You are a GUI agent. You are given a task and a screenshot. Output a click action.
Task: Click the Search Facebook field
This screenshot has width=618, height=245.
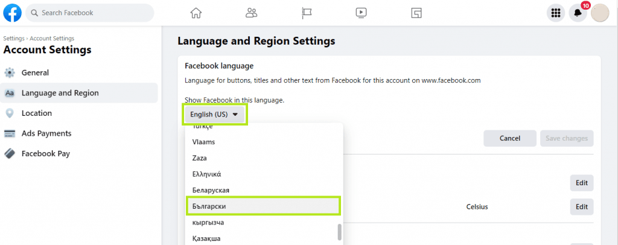90,13
